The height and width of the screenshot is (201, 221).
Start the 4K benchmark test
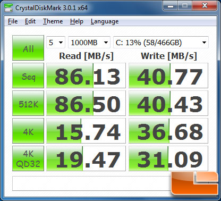click(x=28, y=131)
